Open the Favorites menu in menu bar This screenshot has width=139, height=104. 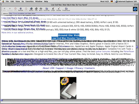click(30, 1)
